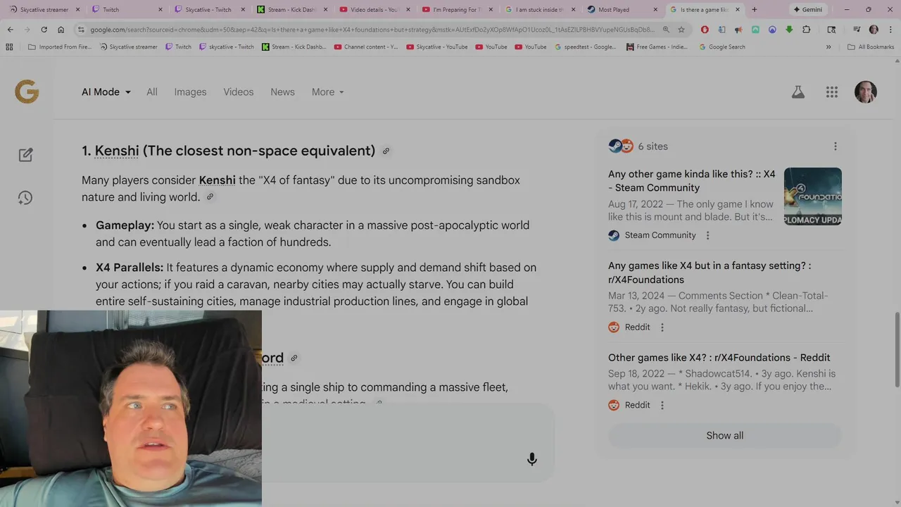Expand the AI Mode dropdown
The image size is (901, 507).
(106, 92)
